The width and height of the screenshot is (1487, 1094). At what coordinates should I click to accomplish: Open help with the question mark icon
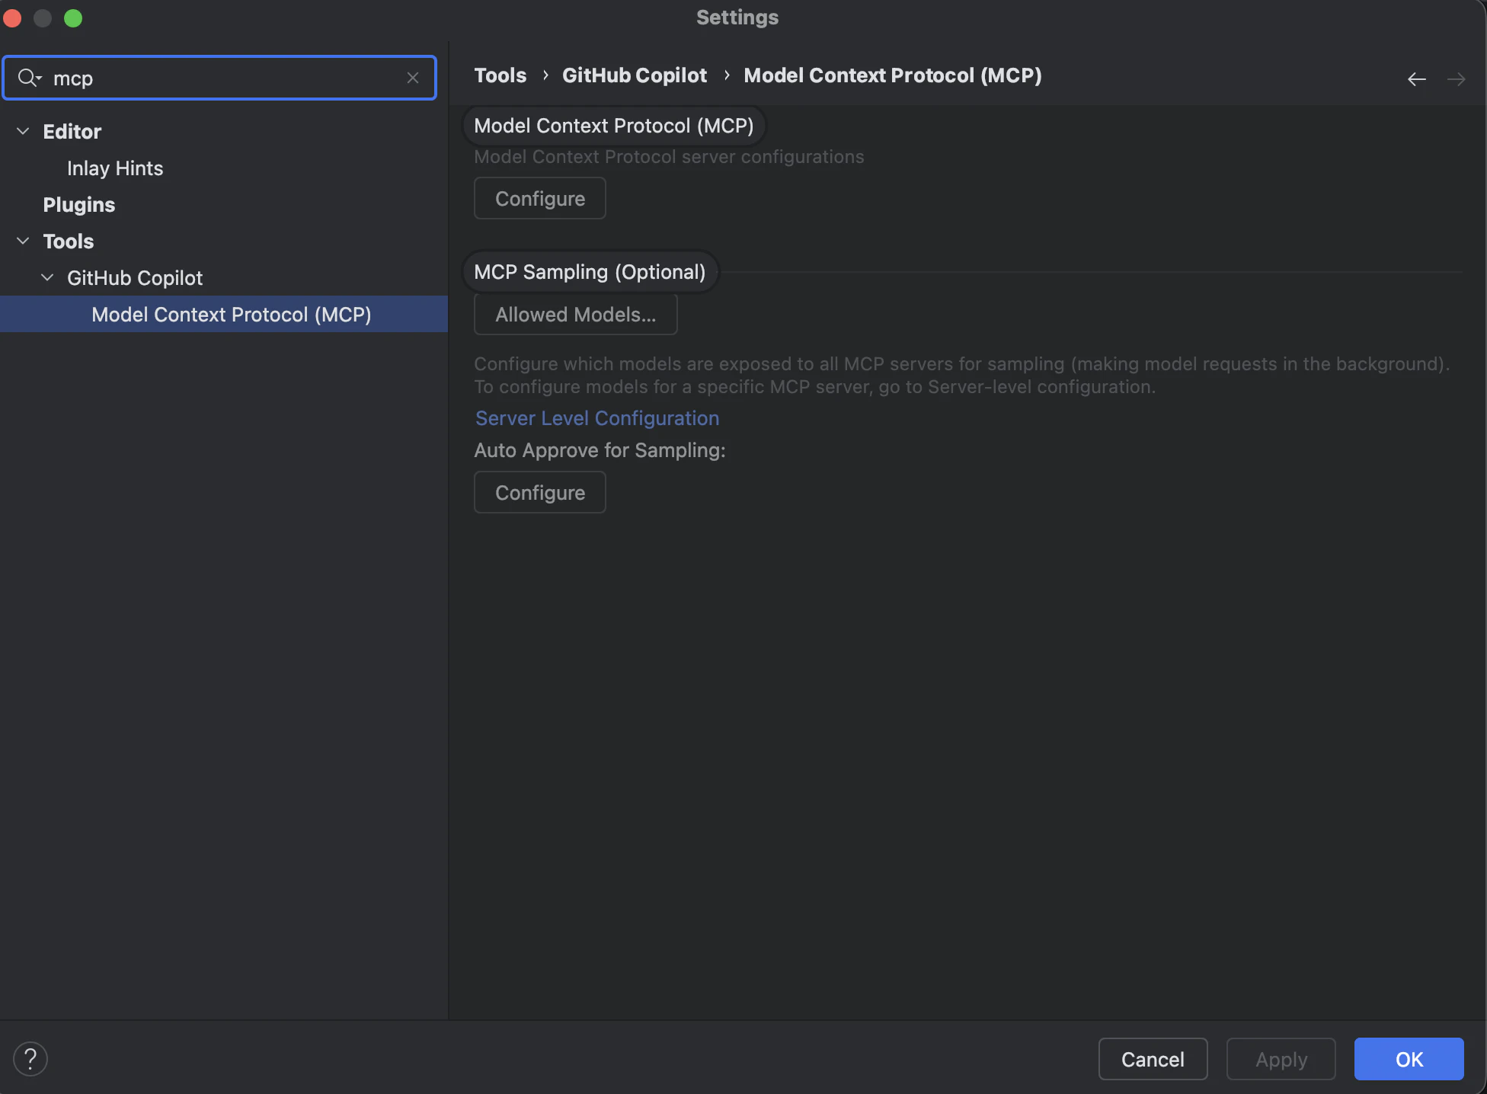point(30,1059)
